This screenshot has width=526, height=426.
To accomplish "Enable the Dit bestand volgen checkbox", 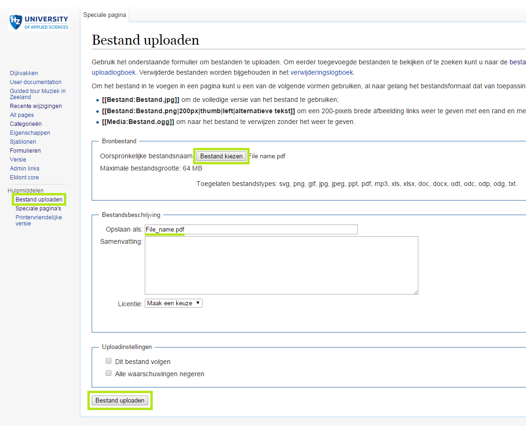I will coord(109,360).
